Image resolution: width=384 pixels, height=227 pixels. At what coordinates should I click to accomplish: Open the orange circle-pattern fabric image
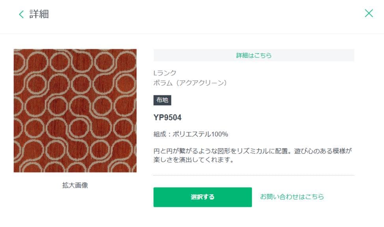pyautogui.click(x=75, y=110)
